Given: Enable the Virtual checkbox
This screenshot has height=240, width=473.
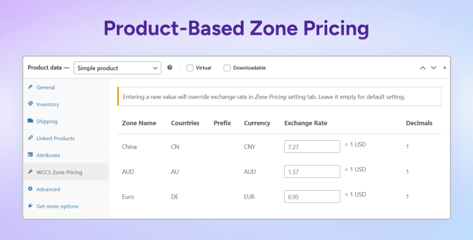Looking at the screenshot, I should click(x=190, y=68).
